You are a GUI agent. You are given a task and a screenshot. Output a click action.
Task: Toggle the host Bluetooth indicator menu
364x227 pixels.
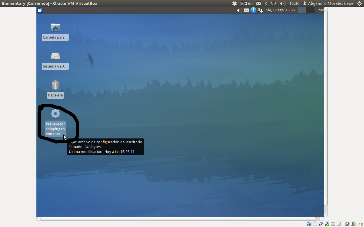point(266,3)
